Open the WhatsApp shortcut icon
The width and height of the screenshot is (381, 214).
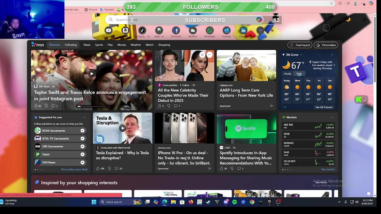[210, 30]
